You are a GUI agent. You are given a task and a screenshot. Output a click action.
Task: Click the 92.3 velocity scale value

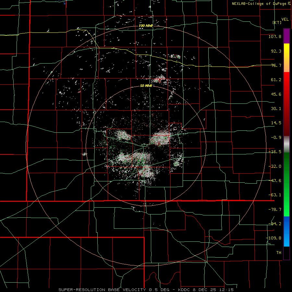[276, 51]
